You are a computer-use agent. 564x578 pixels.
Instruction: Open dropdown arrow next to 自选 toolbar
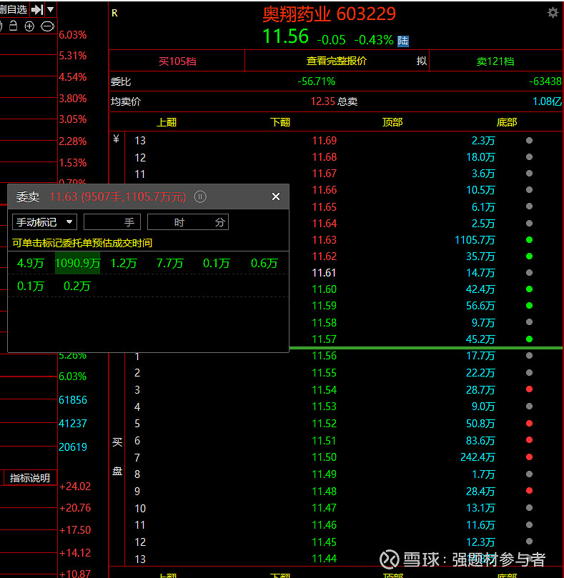(51, 9)
